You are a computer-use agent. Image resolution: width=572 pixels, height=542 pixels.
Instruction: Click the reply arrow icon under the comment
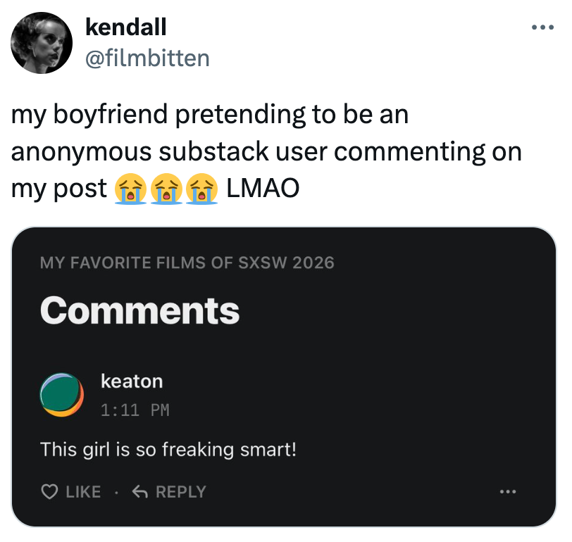click(141, 492)
